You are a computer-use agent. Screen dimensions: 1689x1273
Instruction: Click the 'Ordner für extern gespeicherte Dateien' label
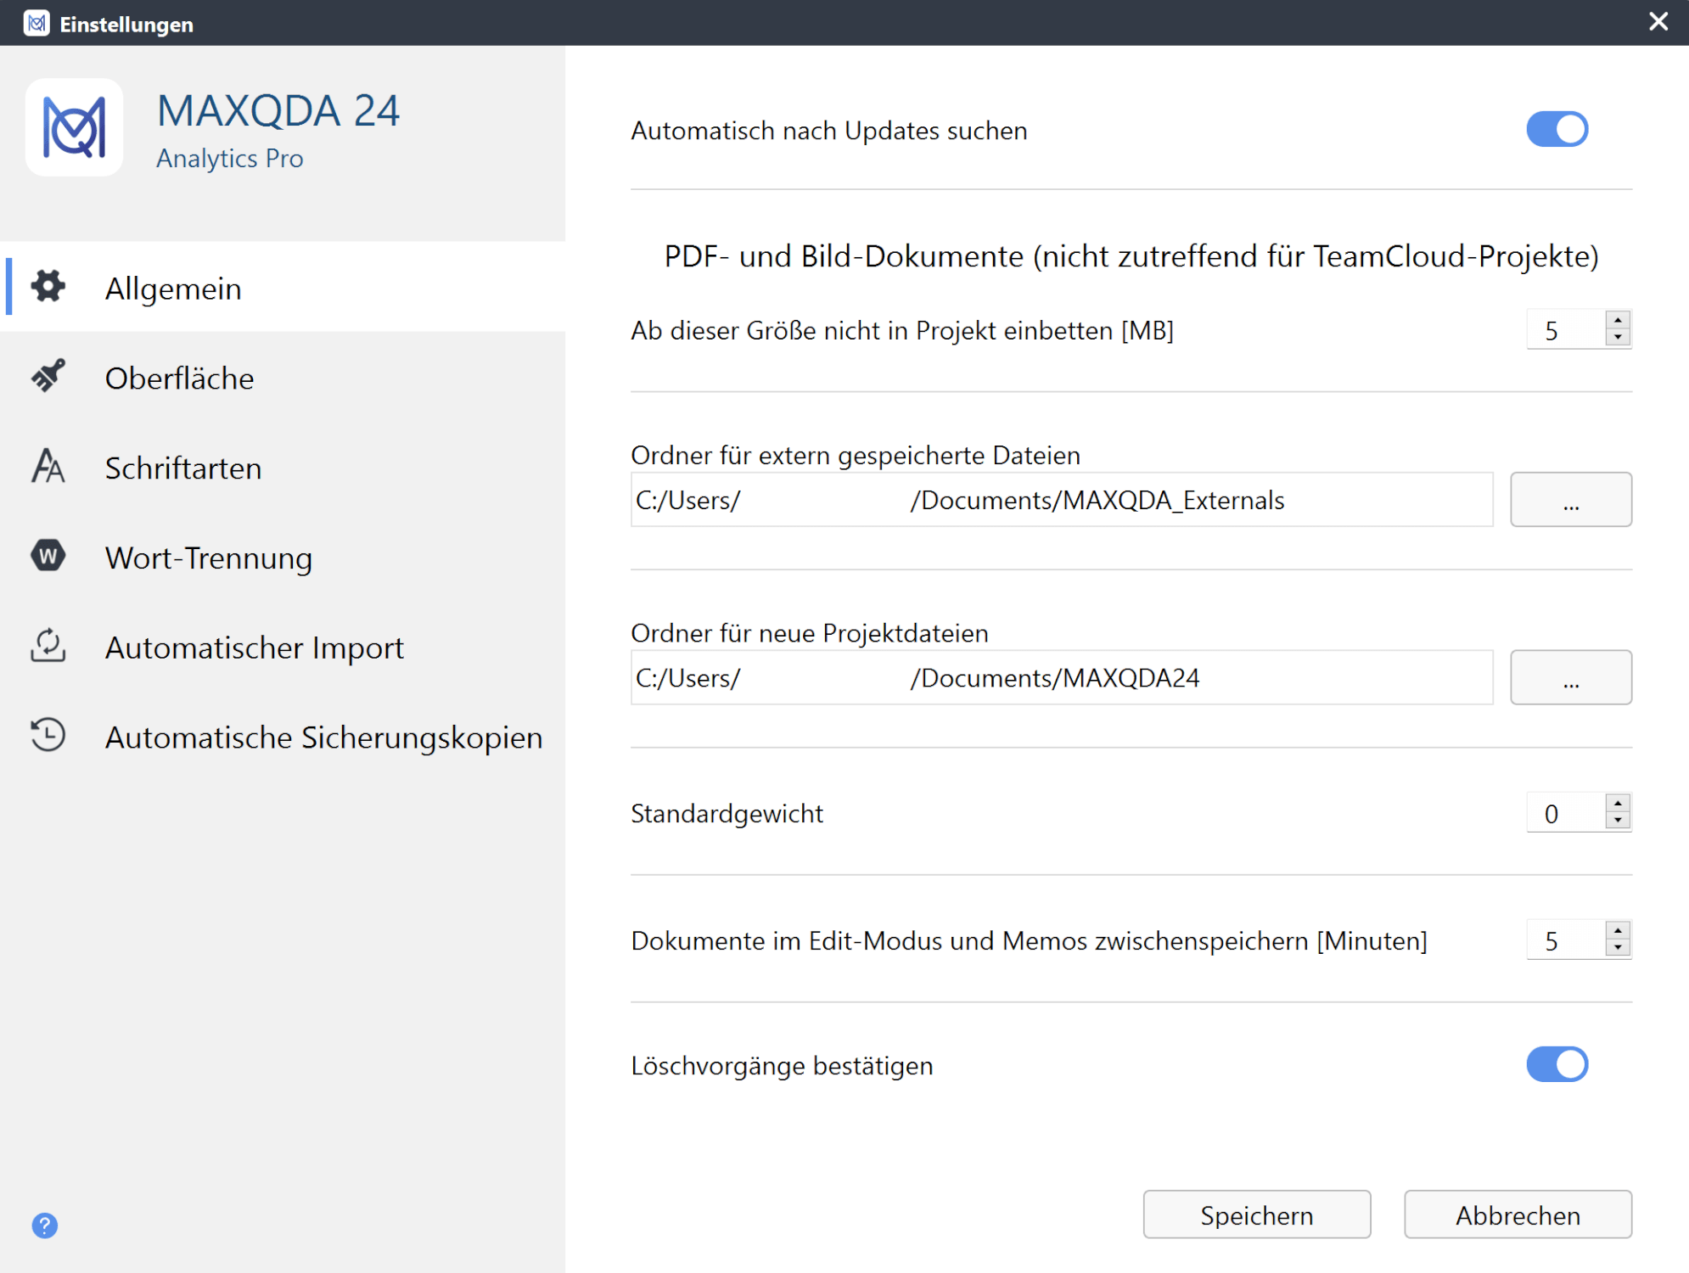coord(856,456)
